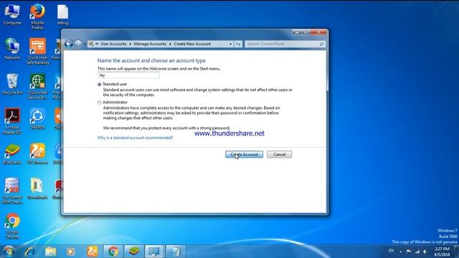Show hidden tray icons arrow

(x=400, y=252)
